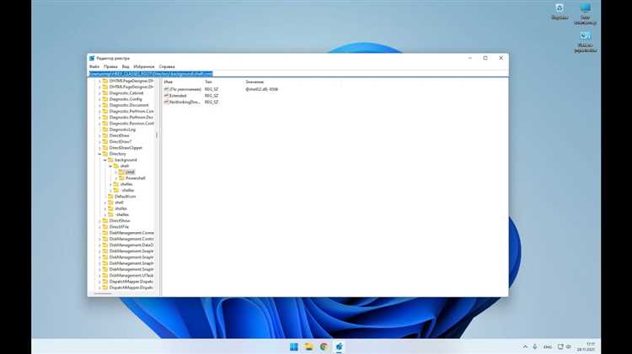Click the Registry Editor taskbar icon
Screen dimensions: 632x354
point(339,346)
